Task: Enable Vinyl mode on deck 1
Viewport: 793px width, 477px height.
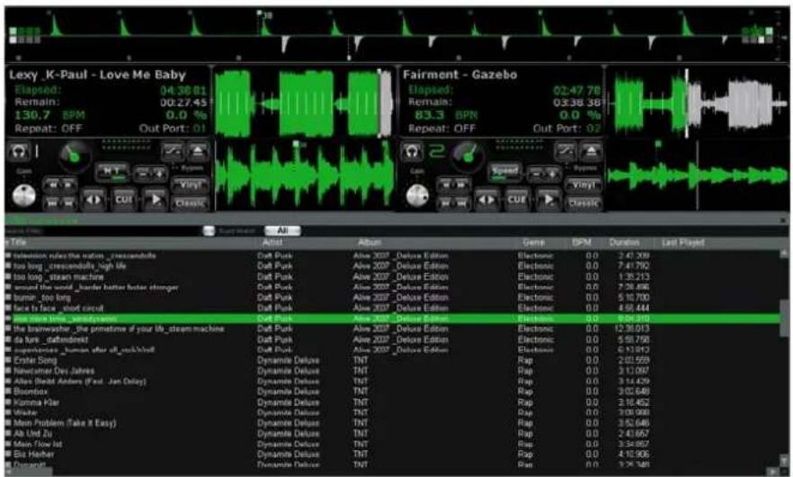Action: tap(190, 185)
